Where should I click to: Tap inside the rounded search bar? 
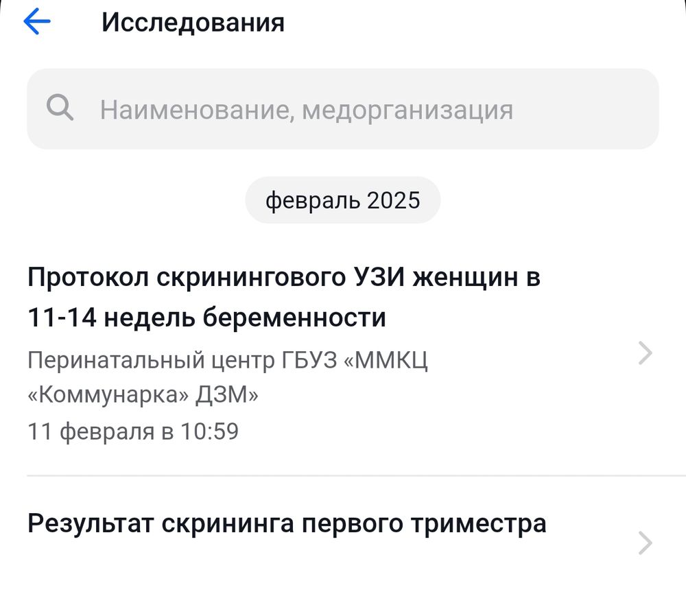(343, 110)
